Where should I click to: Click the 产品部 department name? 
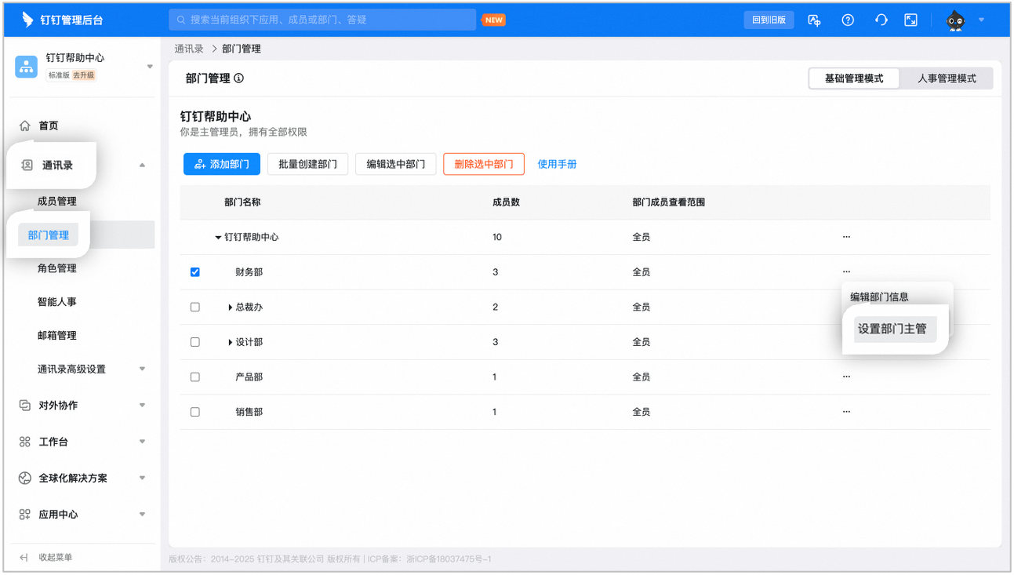click(x=249, y=377)
